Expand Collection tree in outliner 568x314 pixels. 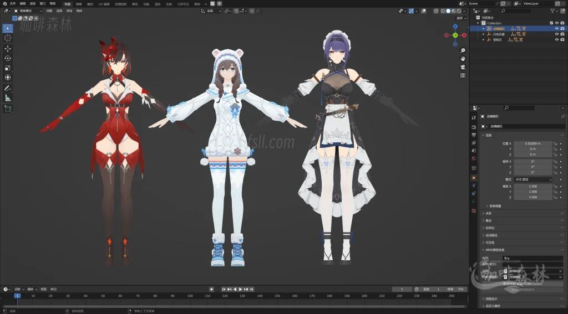[x=478, y=23]
